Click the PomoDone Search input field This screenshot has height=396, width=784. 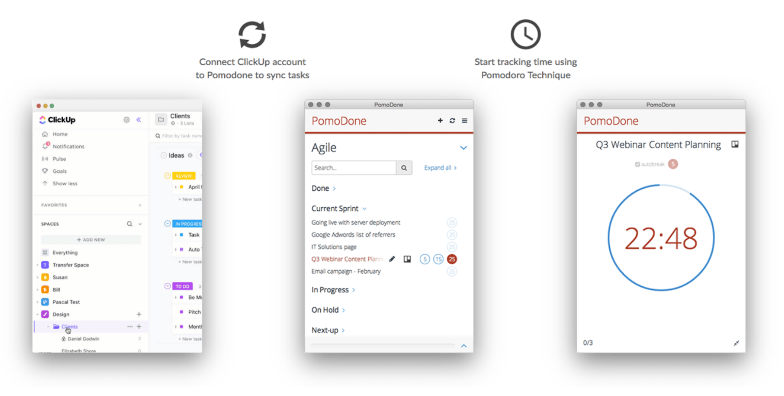(354, 168)
